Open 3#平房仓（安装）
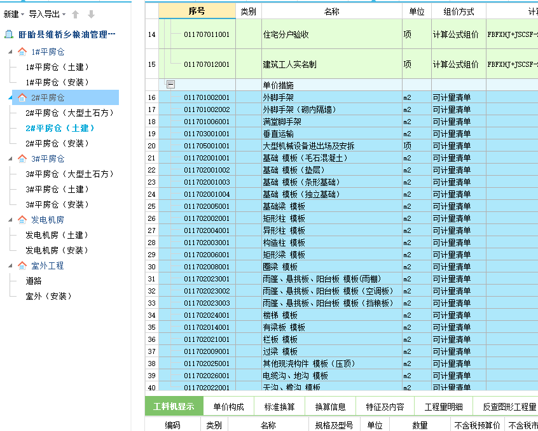The height and width of the screenshot is (431, 538). (x=57, y=205)
